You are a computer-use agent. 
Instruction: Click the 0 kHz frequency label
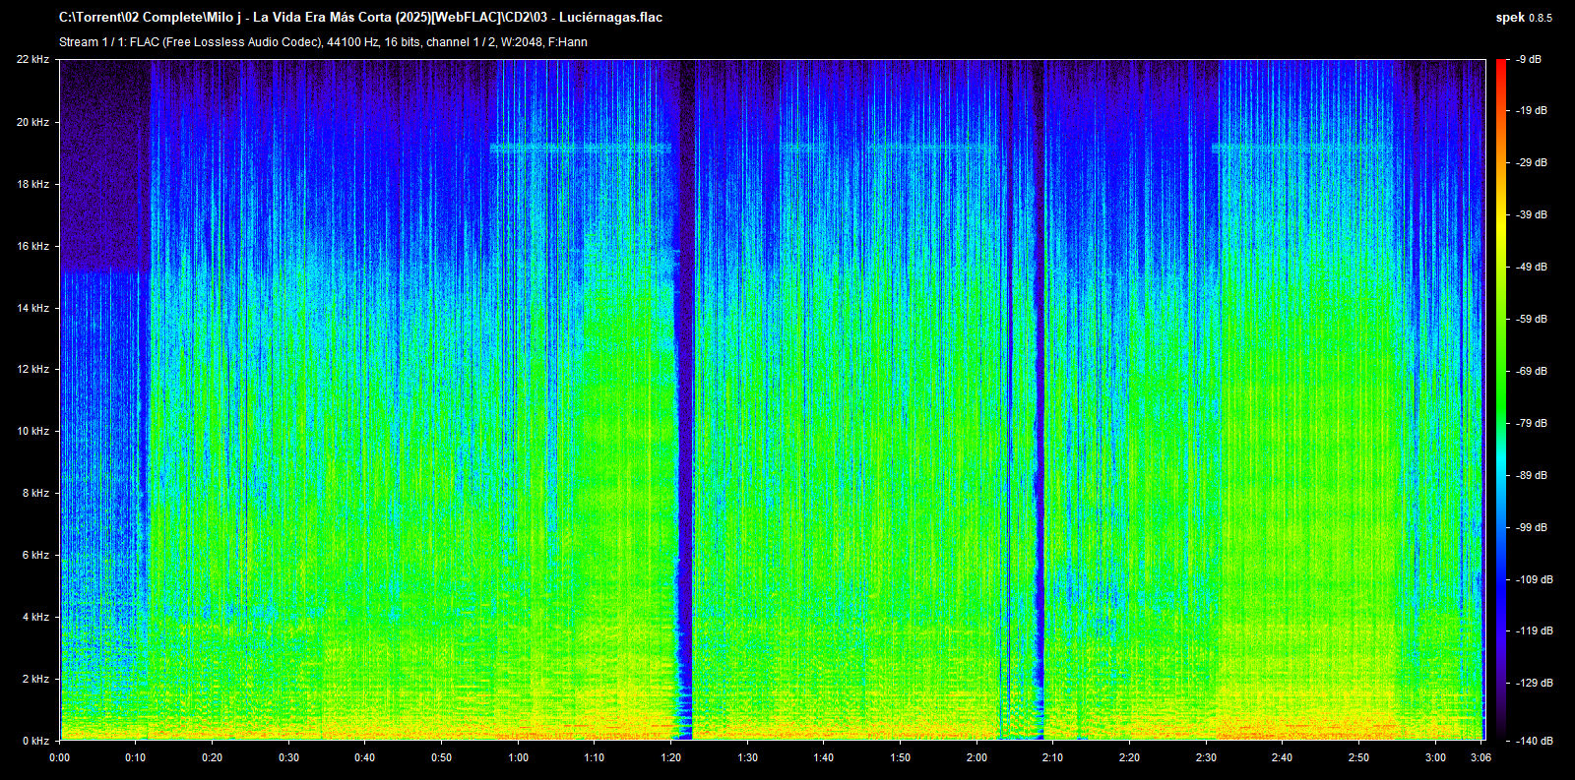coord(35,741)
